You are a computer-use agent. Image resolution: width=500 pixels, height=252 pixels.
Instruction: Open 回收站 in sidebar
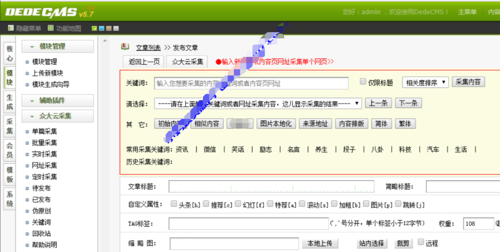[41, 233]
